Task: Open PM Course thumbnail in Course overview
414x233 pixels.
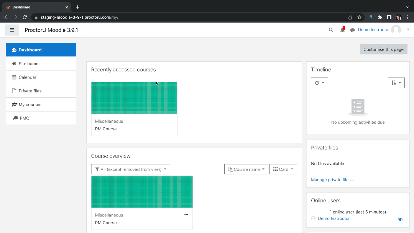Action: [142, 192]
